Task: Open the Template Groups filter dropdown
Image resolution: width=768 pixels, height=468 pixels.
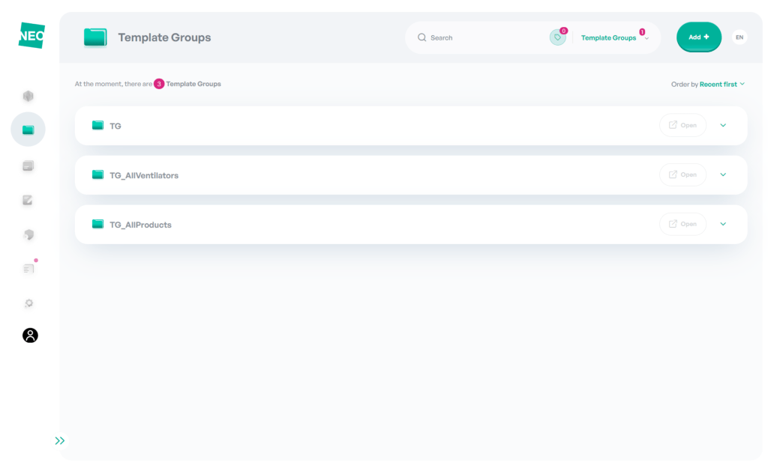Action: 614,37
